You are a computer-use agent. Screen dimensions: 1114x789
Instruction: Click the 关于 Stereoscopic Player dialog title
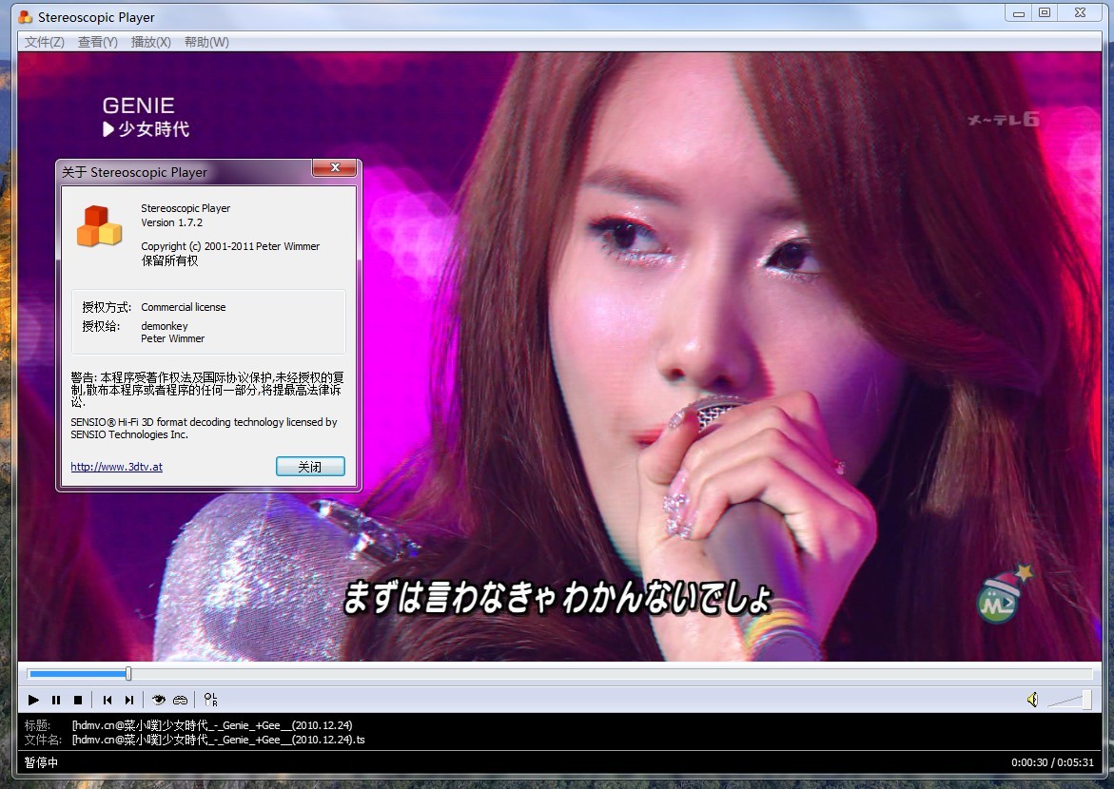click(134, 172)
